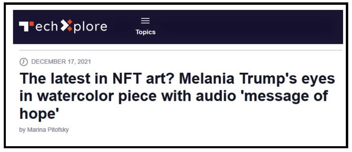The width and height of the screenshot is (352, 152).
Task: Open the Topics menu label
Action: [145, 32]
